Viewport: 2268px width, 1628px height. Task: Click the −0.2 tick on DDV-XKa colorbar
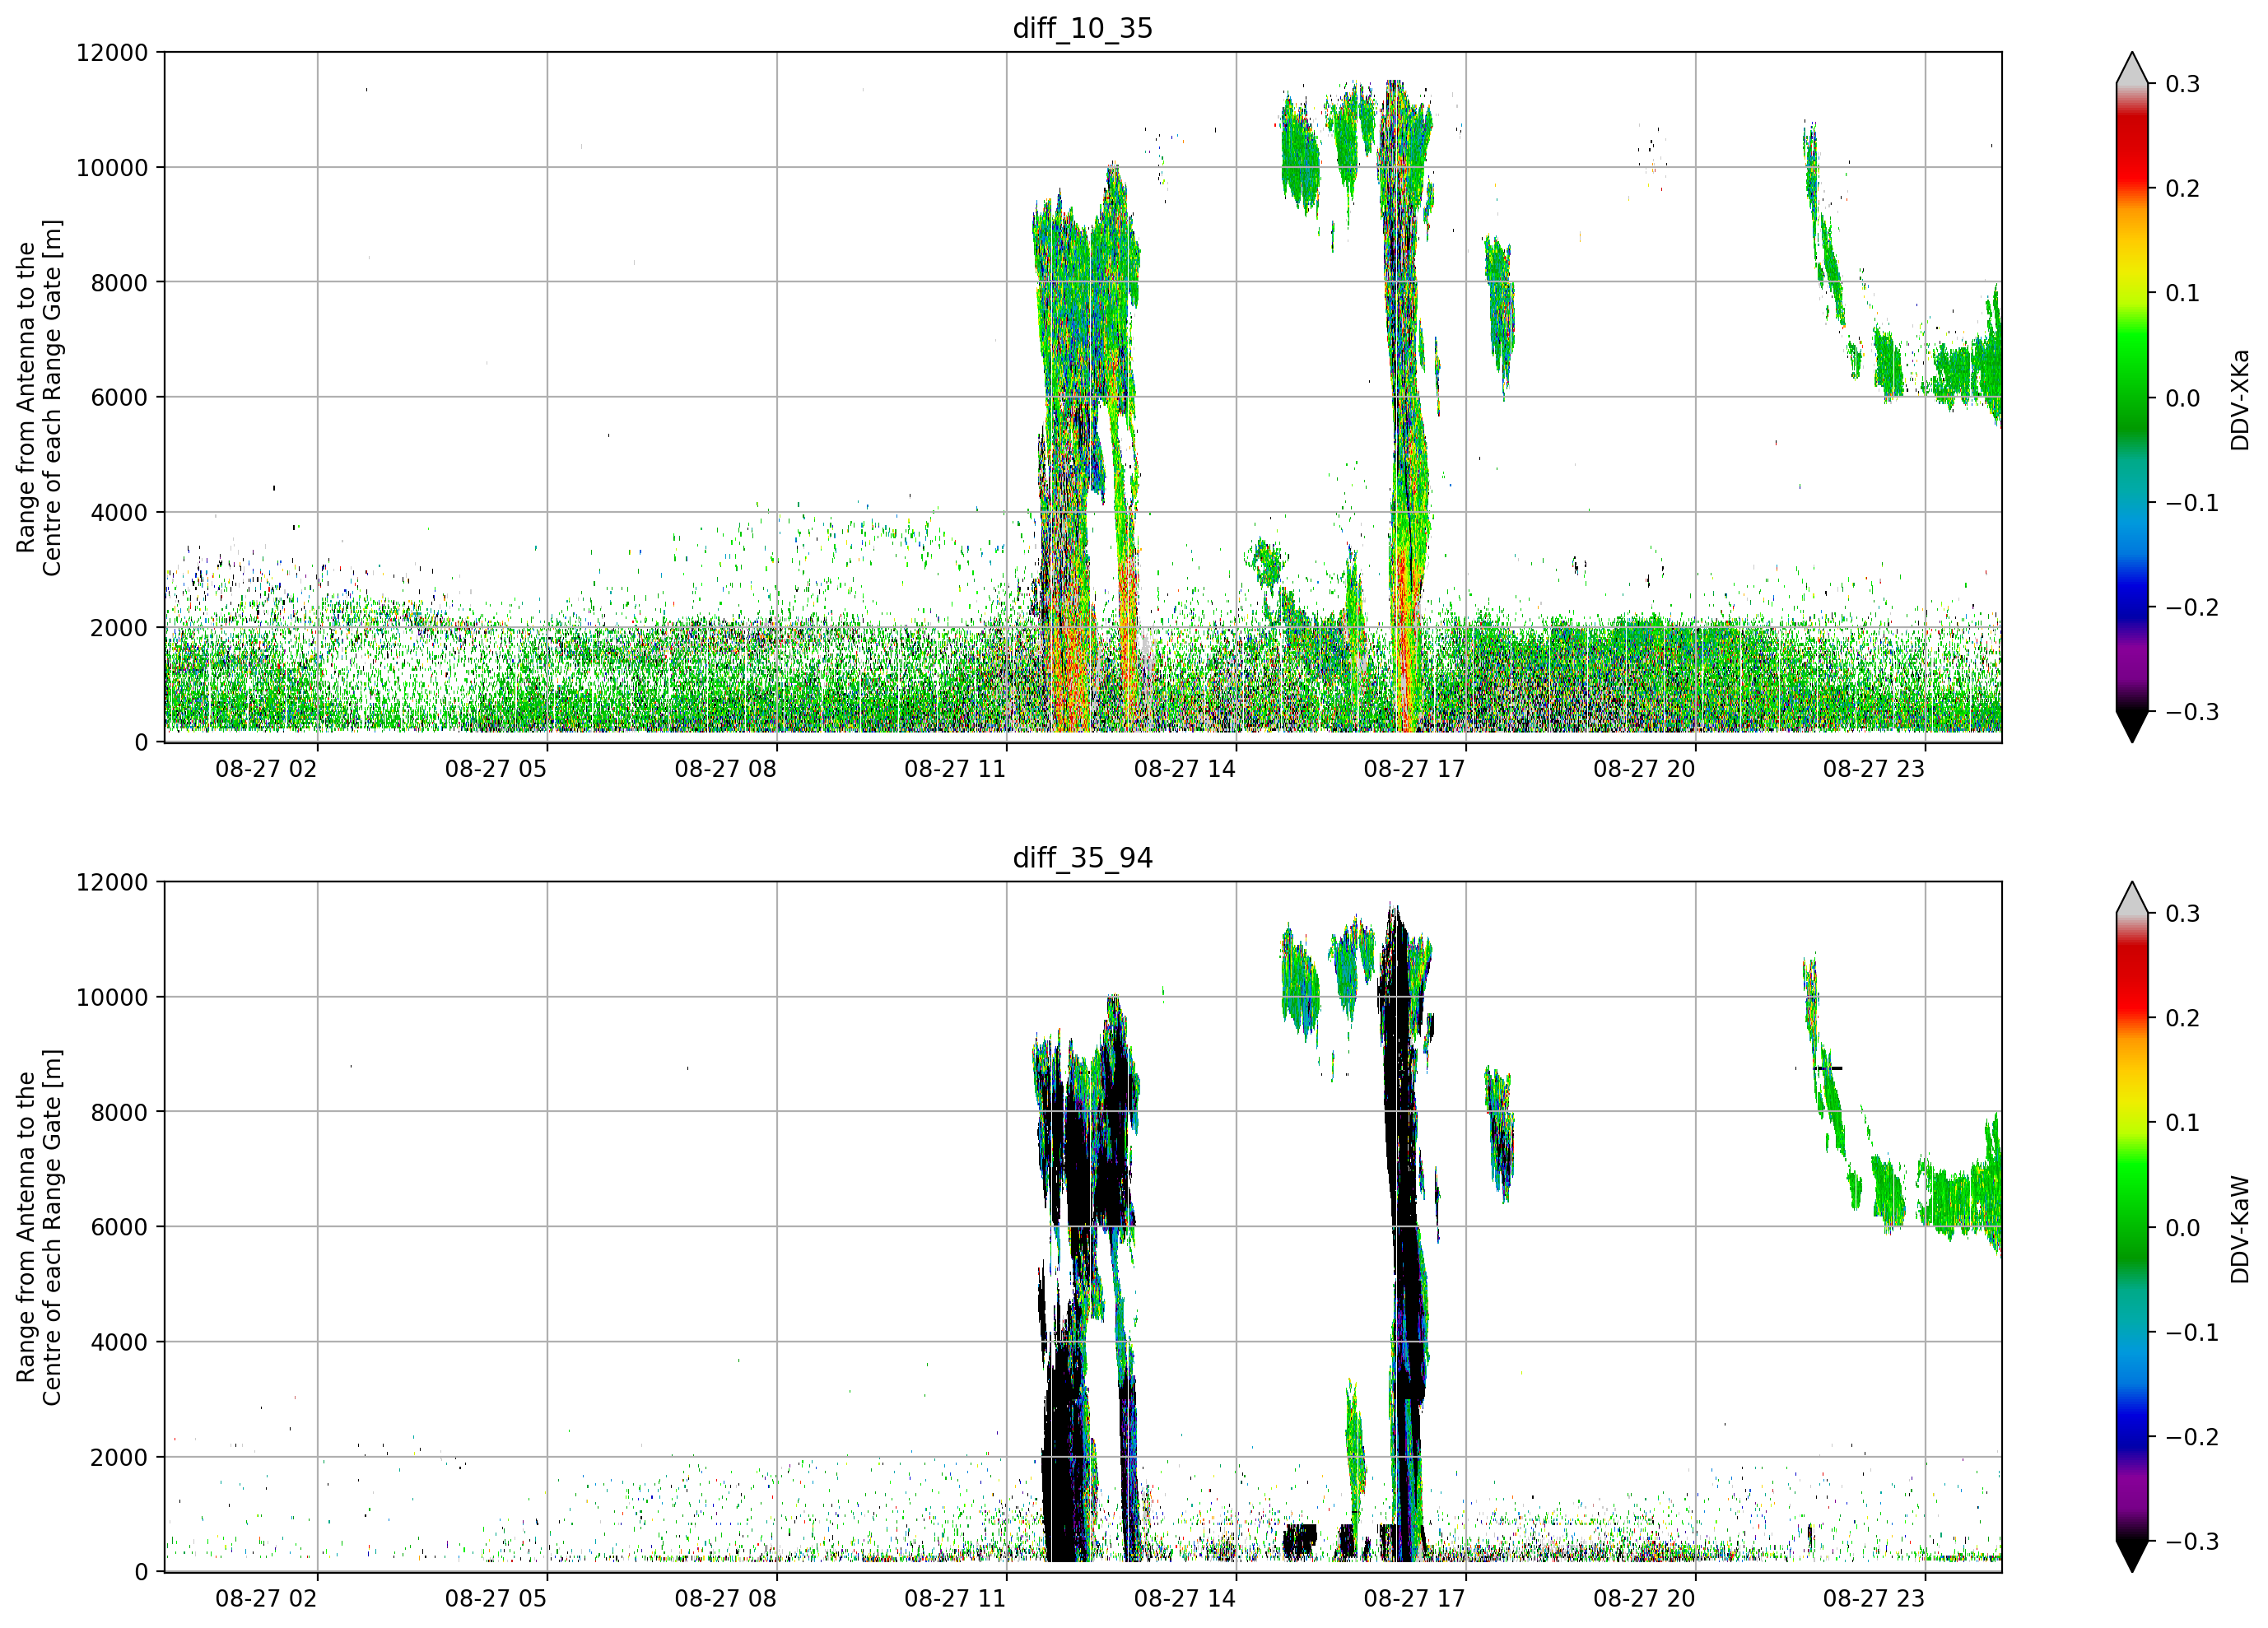pyautogui.click(x=2192, y=608)
